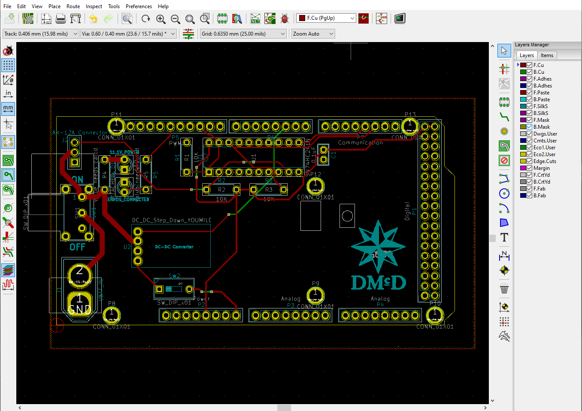
Task: Open the Edit menu
Action: [21, 6]
